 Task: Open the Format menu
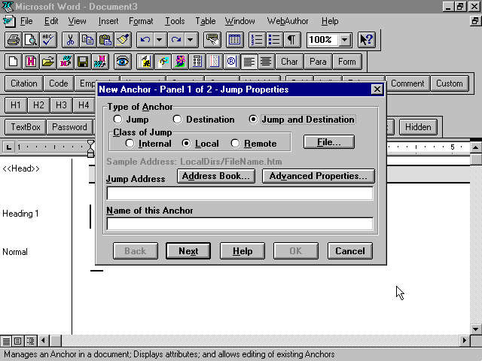click(x=141, y=21)
